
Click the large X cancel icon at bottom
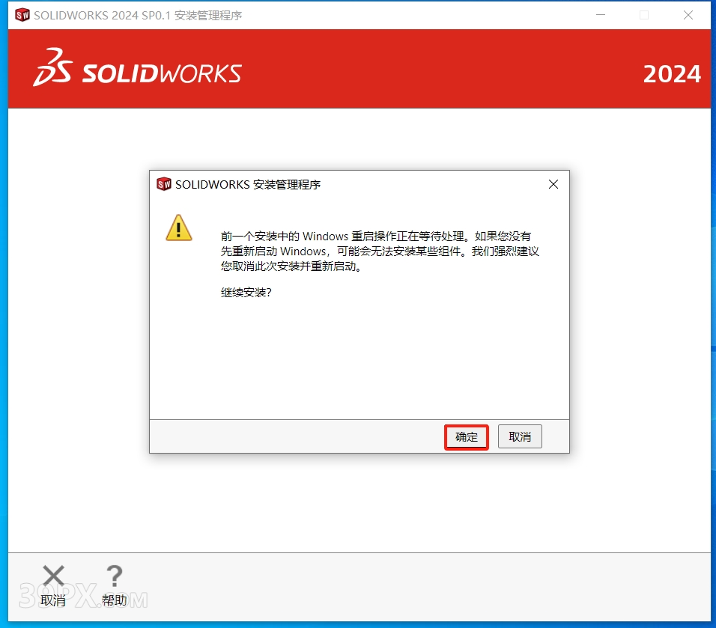(x=53, y=576)
